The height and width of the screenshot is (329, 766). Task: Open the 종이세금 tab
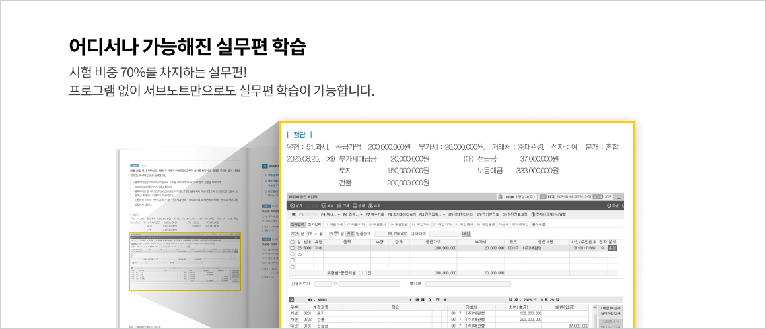(538, 224)
